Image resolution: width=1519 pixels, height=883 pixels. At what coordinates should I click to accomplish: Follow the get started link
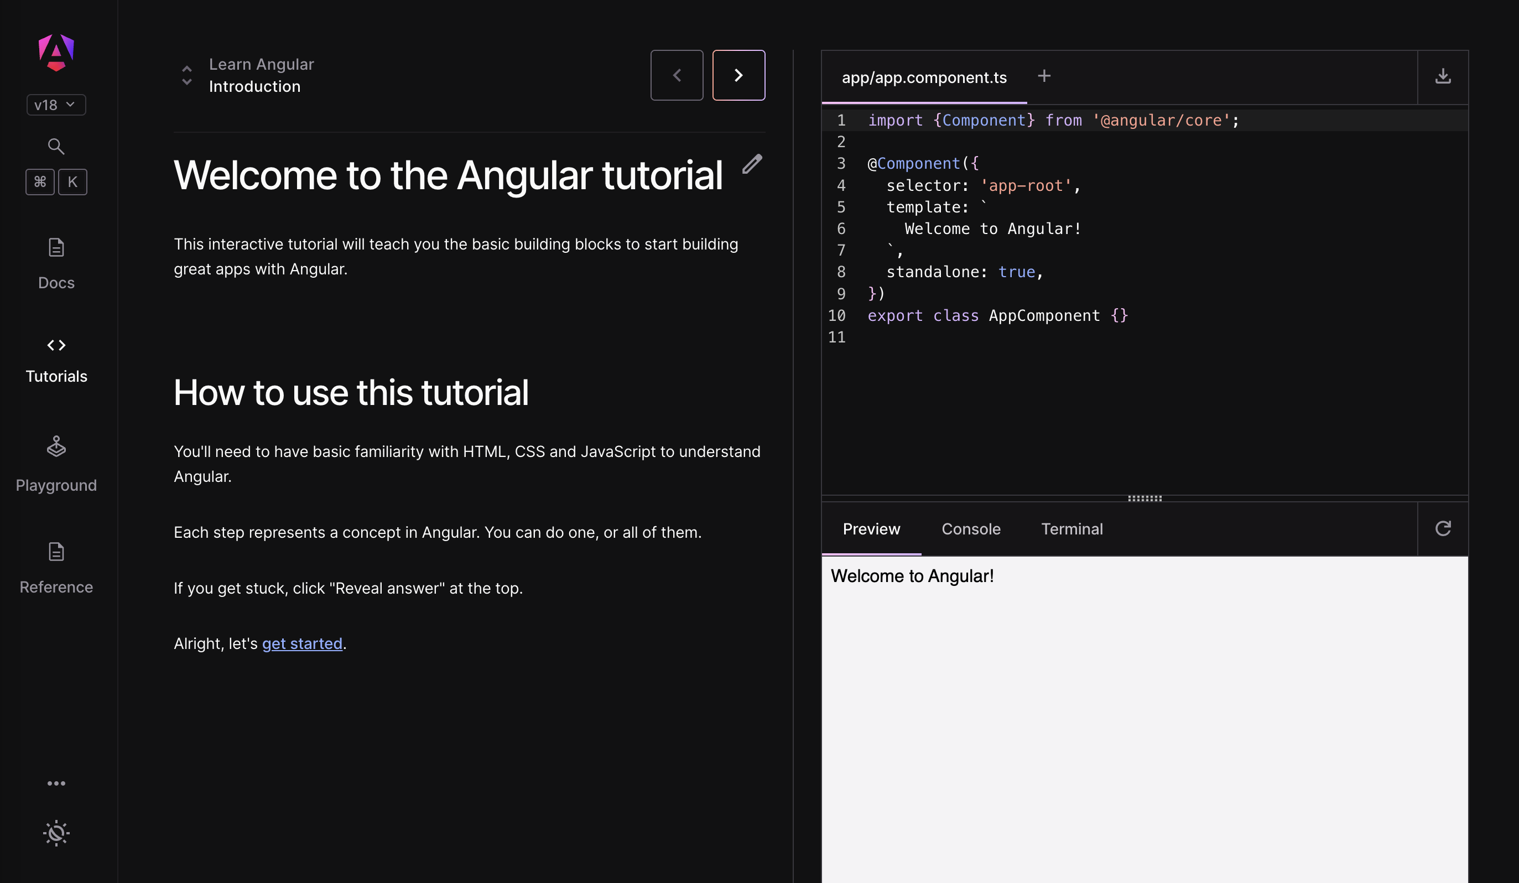(x=302, y=643)
